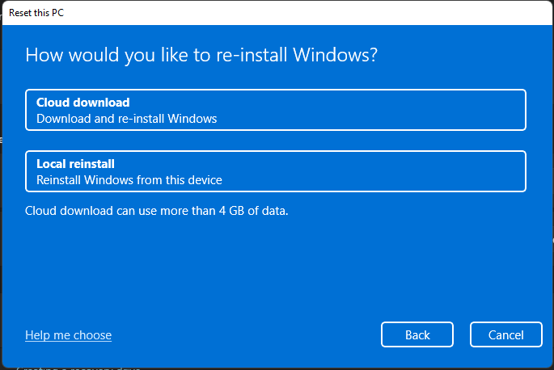Choose Local reinstall from this device
554x370 pixels.
(275, 171)
